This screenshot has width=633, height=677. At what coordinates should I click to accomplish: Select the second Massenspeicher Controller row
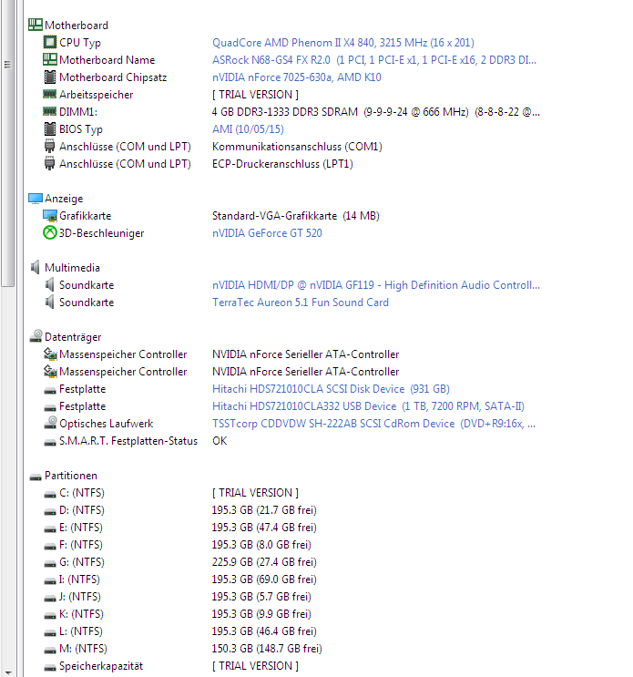[221, 372]
